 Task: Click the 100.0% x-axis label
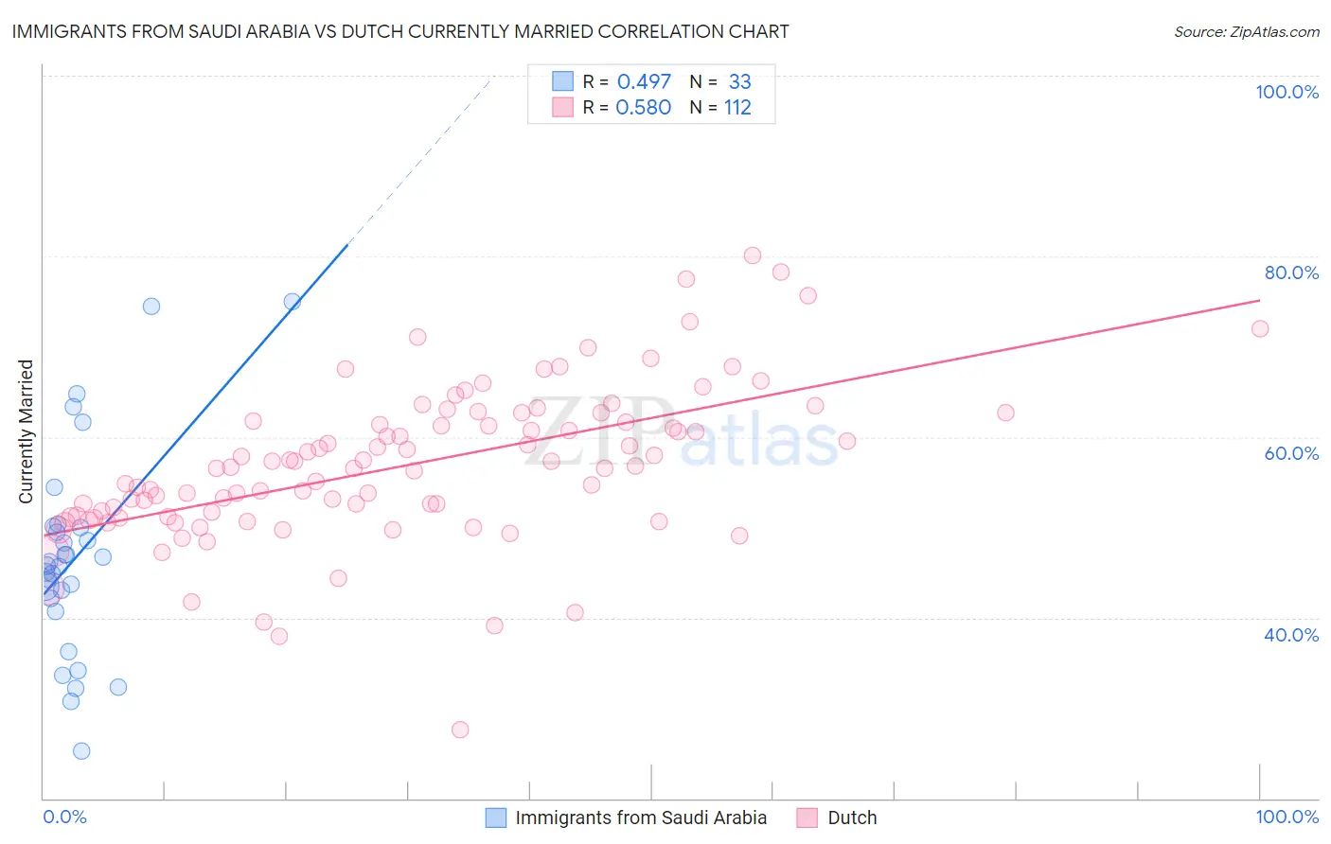[1287, 817]
